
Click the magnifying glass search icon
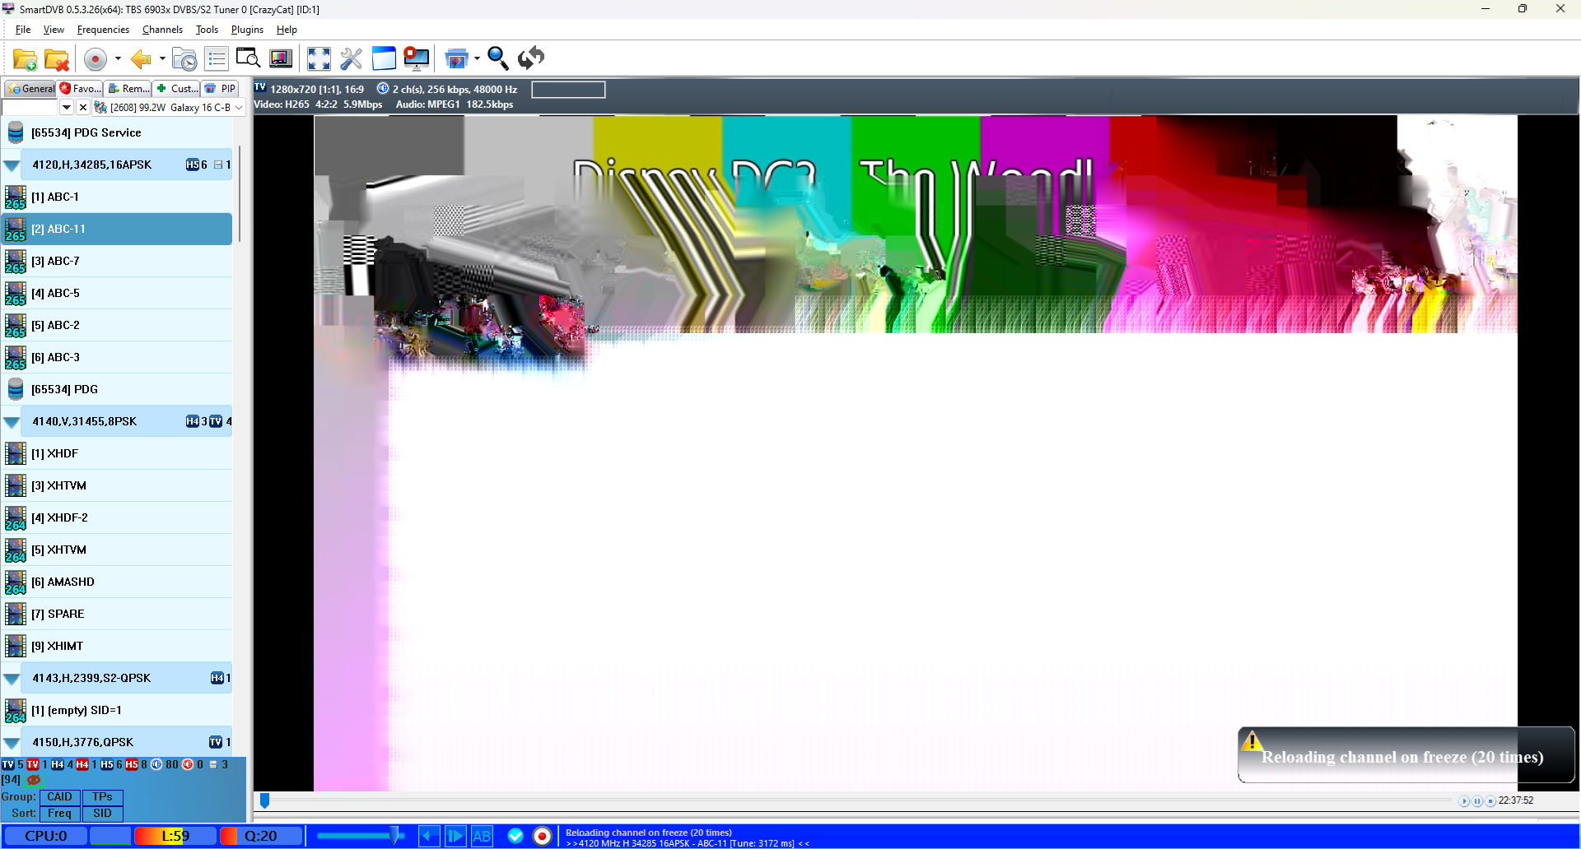[497, 58]
